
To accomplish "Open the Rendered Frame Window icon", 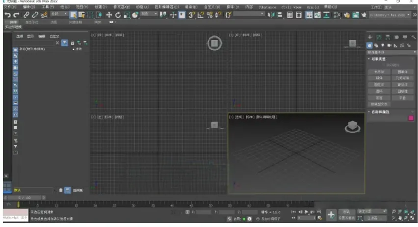I will point(355,15).
